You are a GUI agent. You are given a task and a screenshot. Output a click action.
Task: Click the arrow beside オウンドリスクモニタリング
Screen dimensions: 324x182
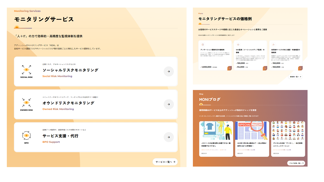coord(169,104)
